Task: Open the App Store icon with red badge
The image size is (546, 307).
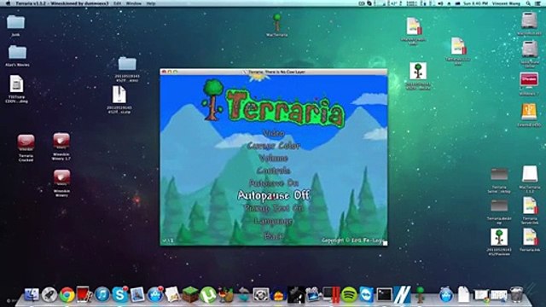Action: point(155,295)
